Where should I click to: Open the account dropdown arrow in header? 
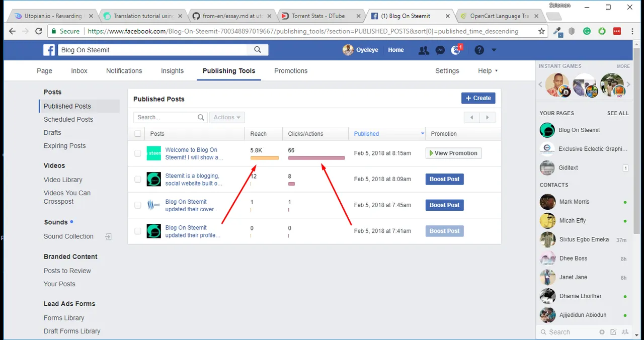tap(494, 50)
